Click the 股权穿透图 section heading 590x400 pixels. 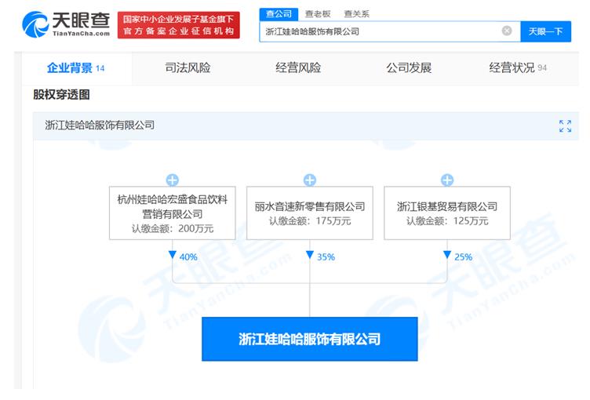click(x=61, y=94)
